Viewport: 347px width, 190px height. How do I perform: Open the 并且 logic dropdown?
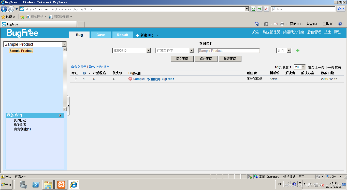[289, 51]
